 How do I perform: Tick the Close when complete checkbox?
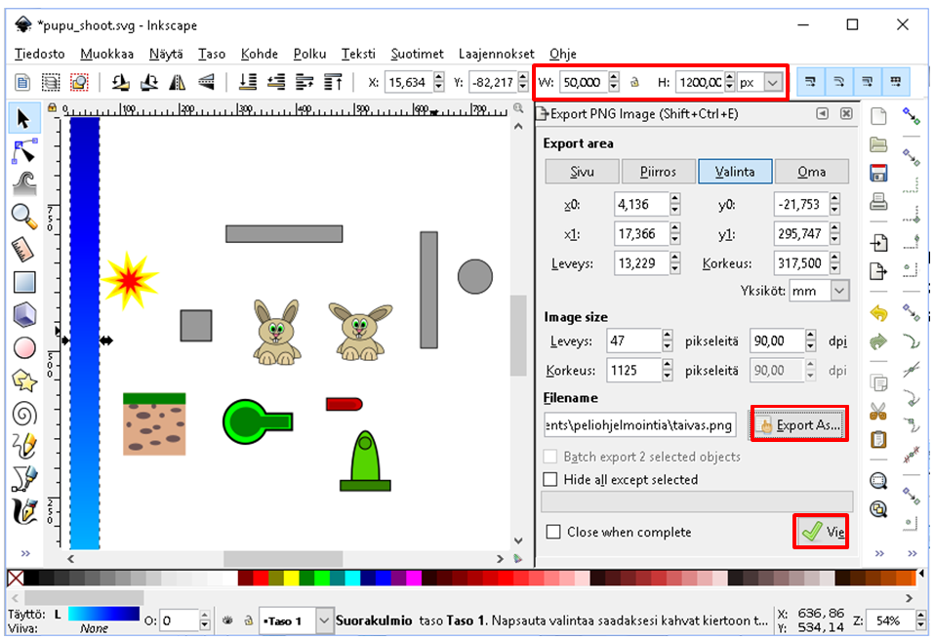click(x=553, y=532)
